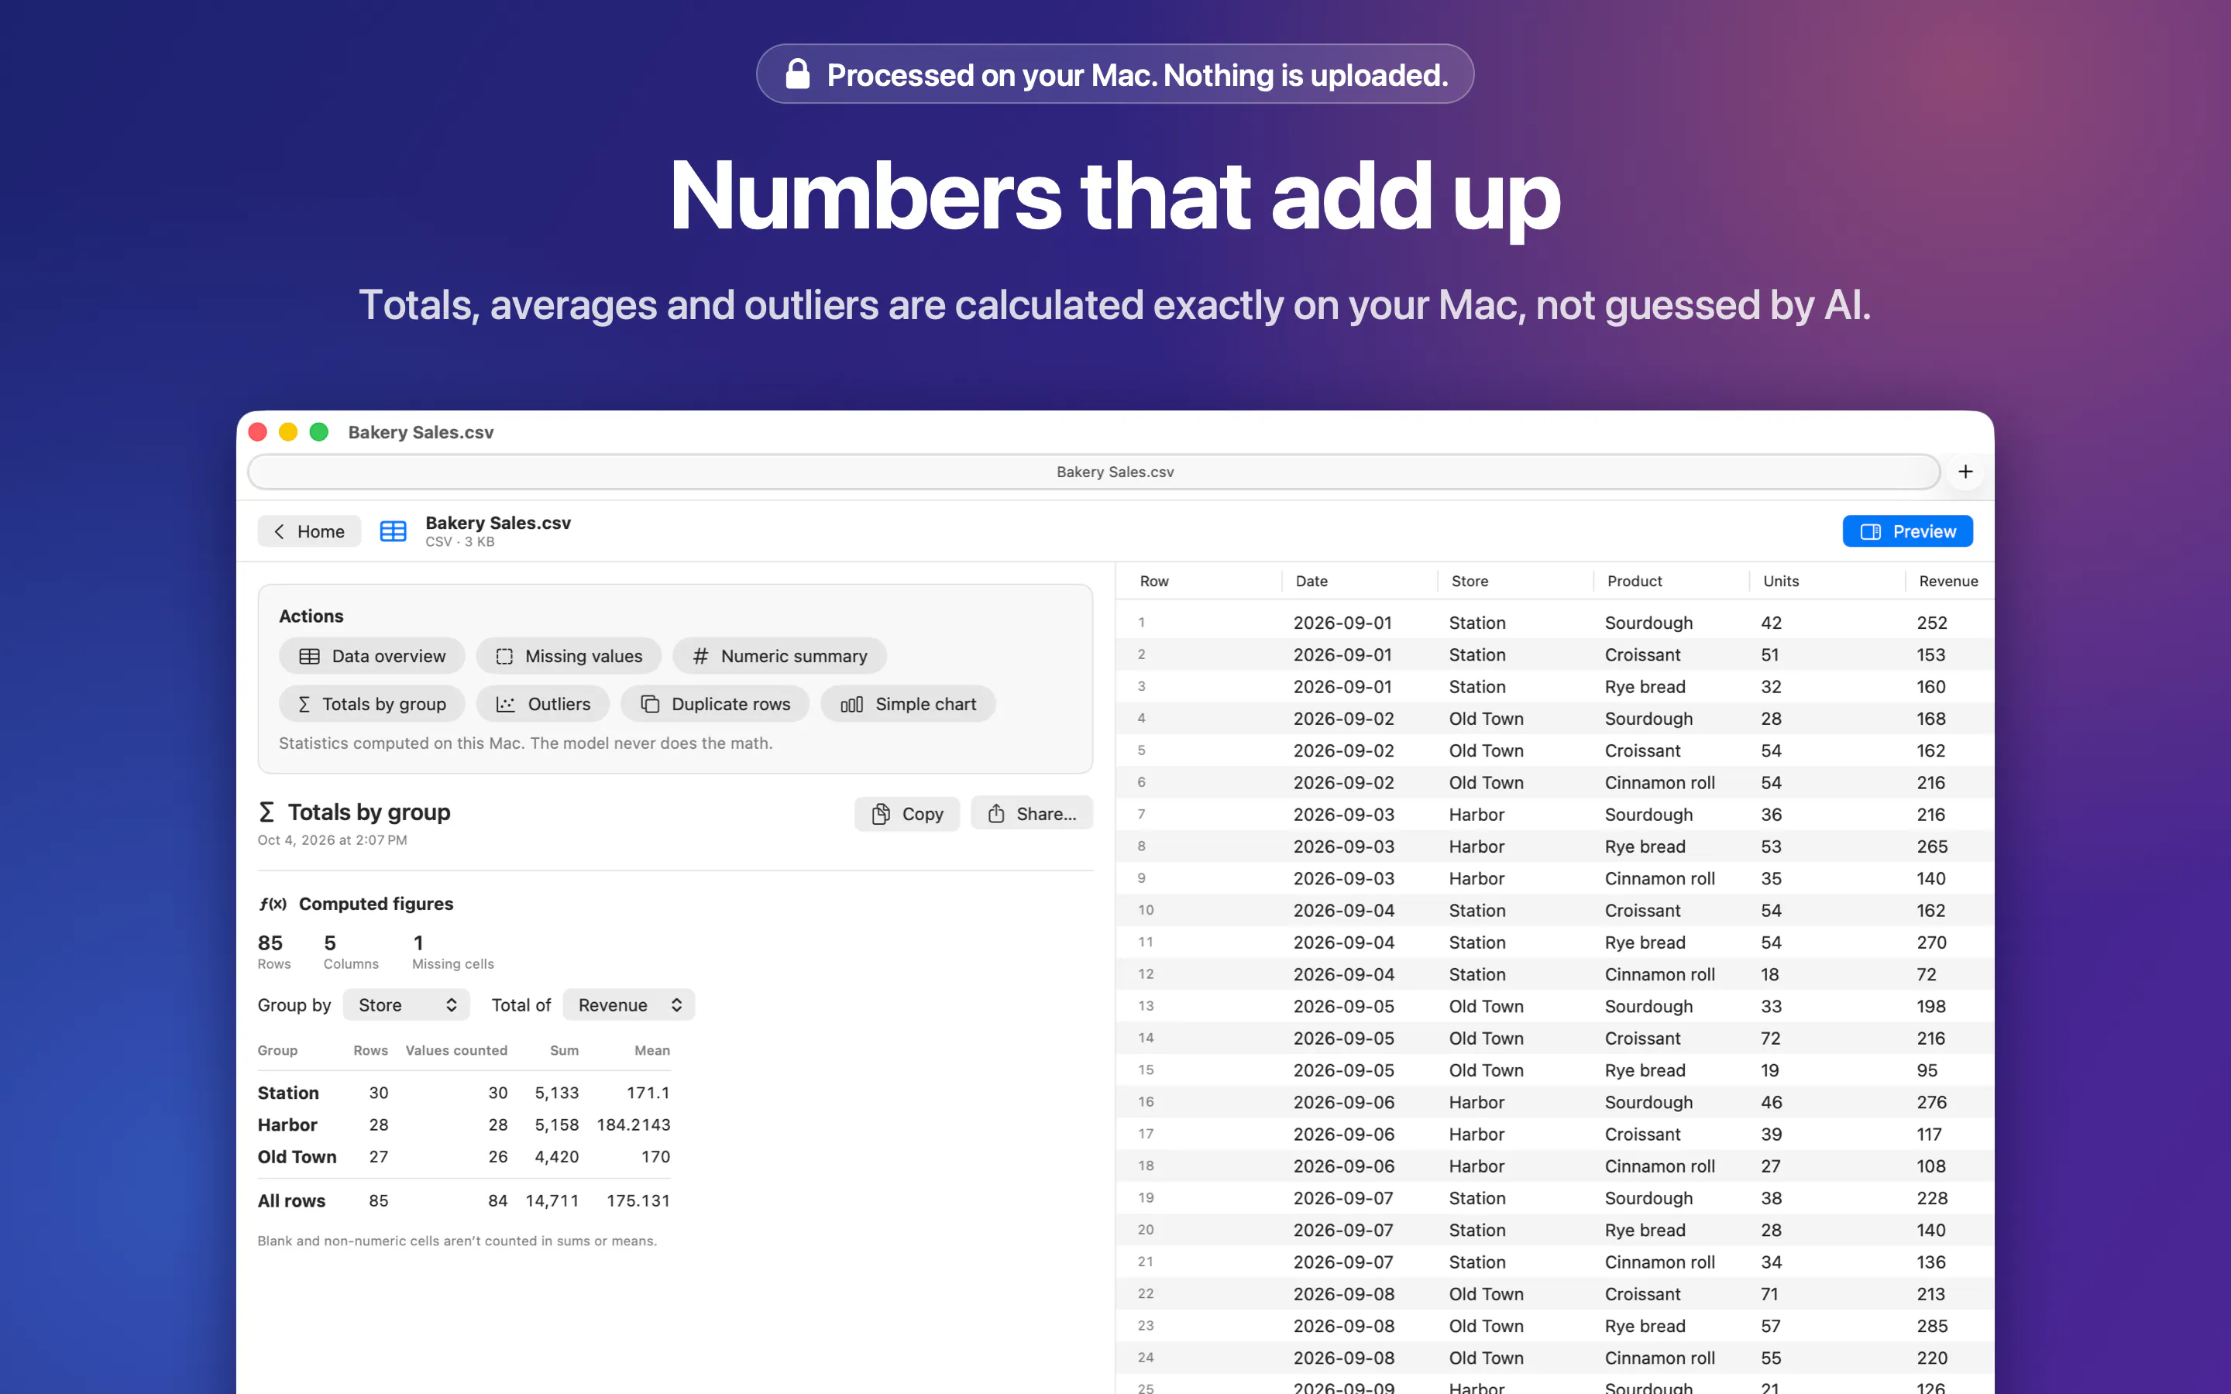Click the sigma icon beside Totals by group heading

click(x=266, y=812)
